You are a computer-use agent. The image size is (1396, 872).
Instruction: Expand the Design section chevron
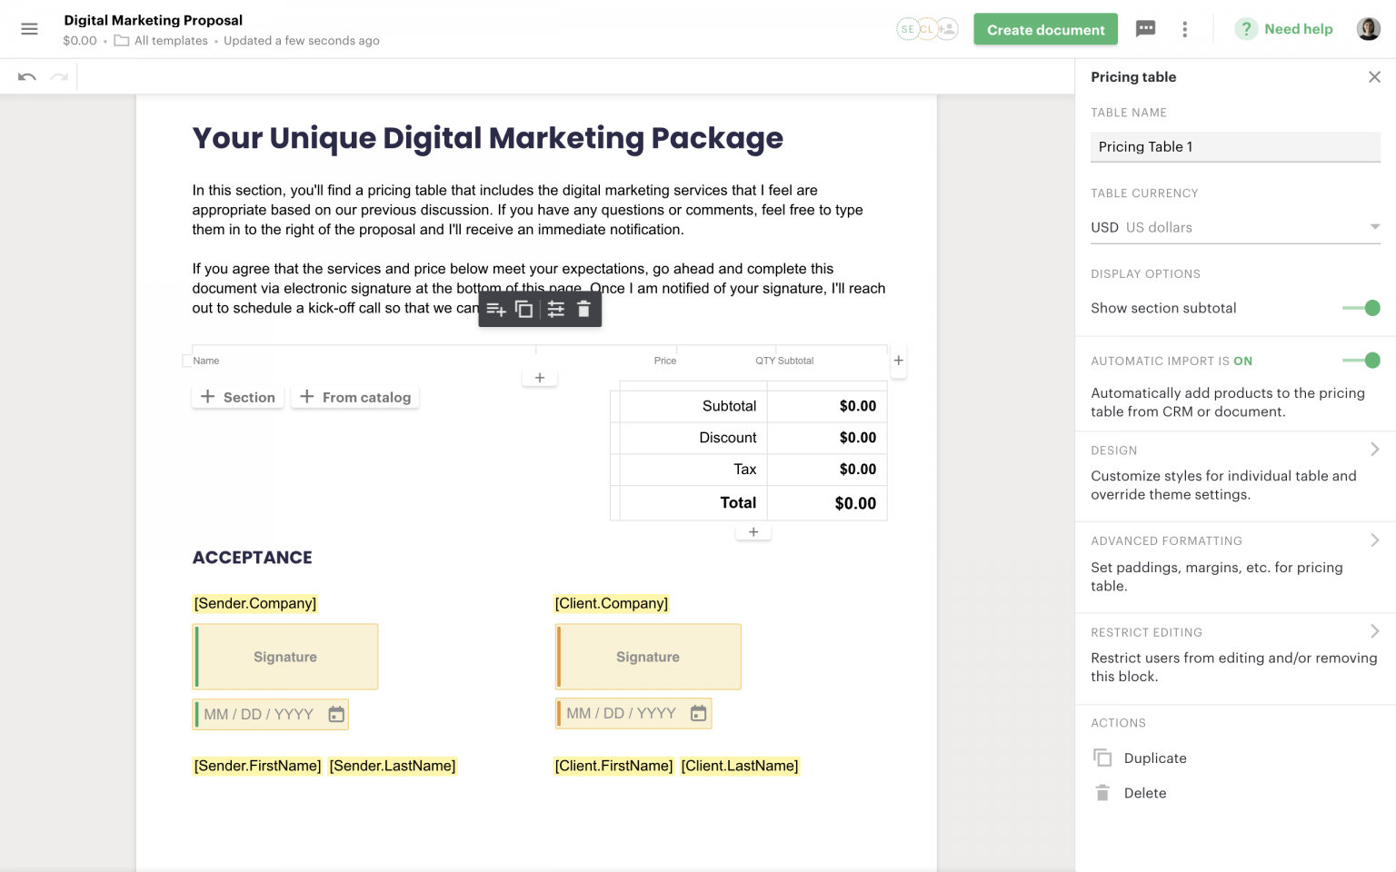tap(1373, 449)
